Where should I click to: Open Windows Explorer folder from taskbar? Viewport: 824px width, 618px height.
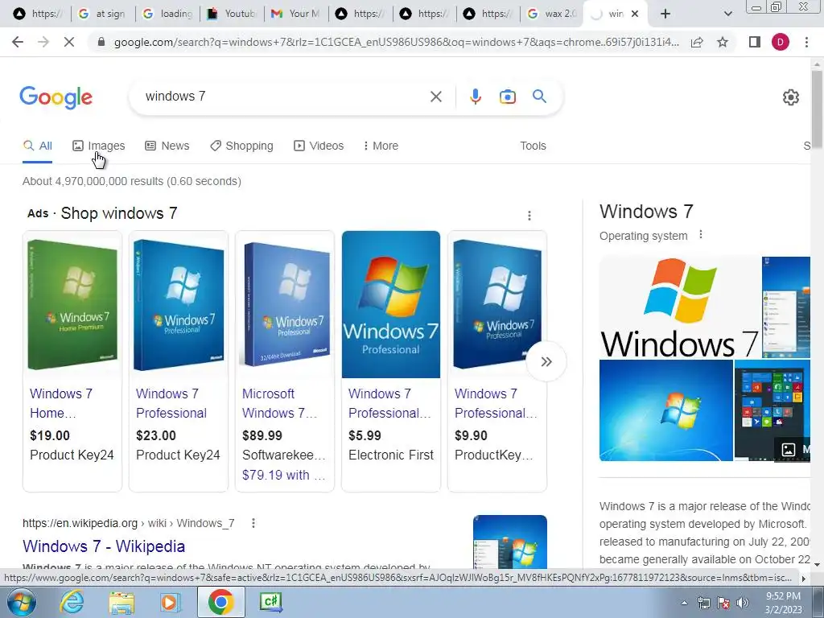click(x=122, y=602)
